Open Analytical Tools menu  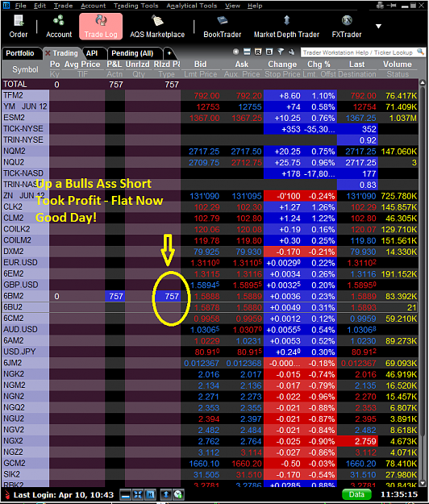[x=192, y=6]
